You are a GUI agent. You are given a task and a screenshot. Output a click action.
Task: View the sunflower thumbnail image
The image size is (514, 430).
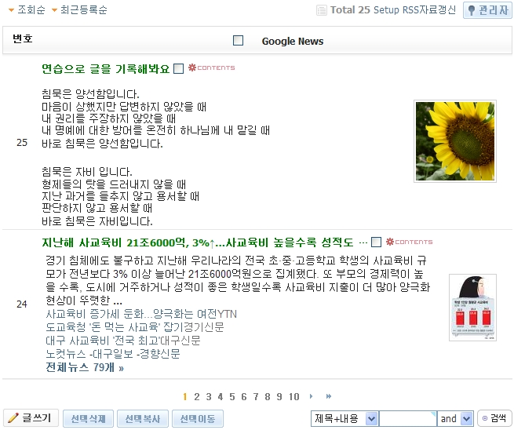pyautogui.click(x=455, y=141)
